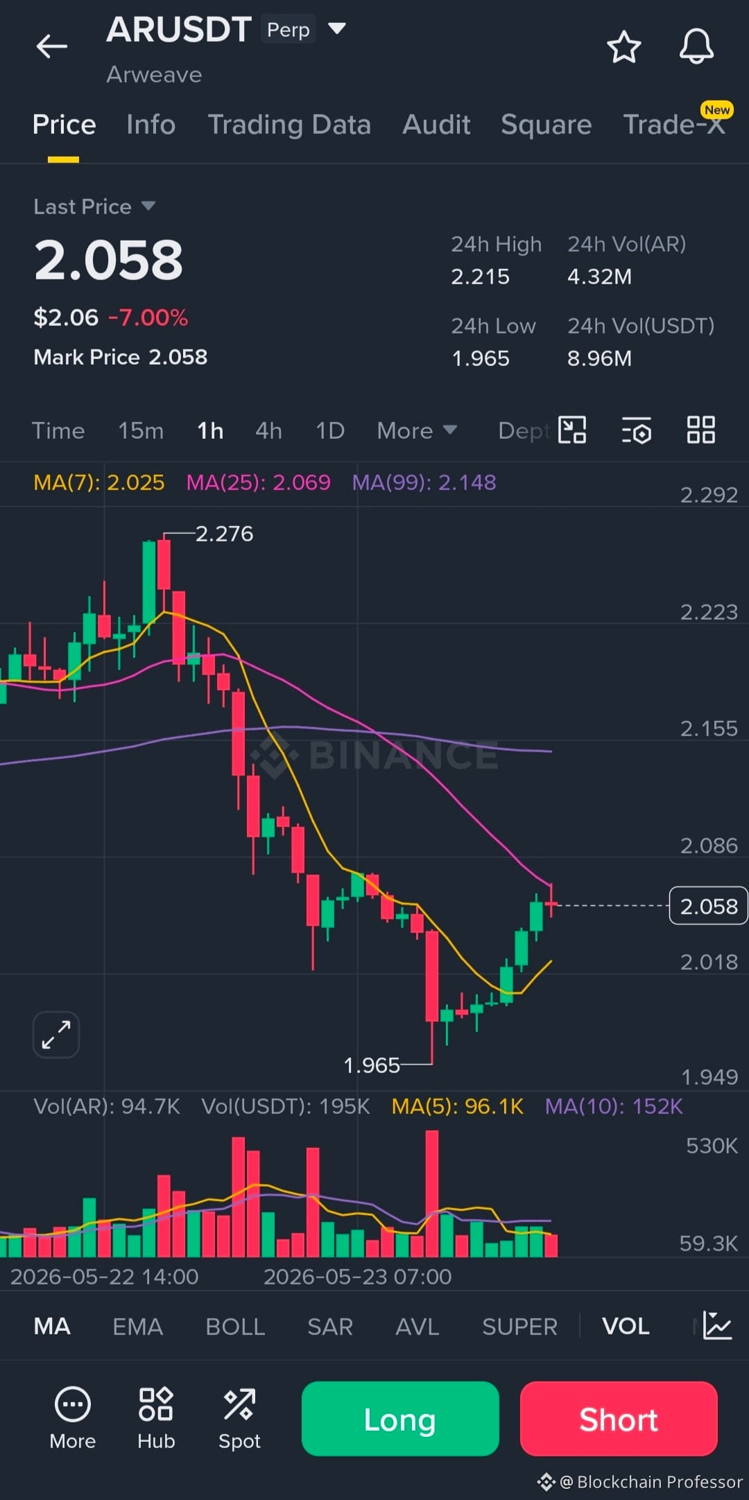Viewport: 749px width, 1500px height.
Task: Enable the MA indicator
Action: (x=52, y=1327)
